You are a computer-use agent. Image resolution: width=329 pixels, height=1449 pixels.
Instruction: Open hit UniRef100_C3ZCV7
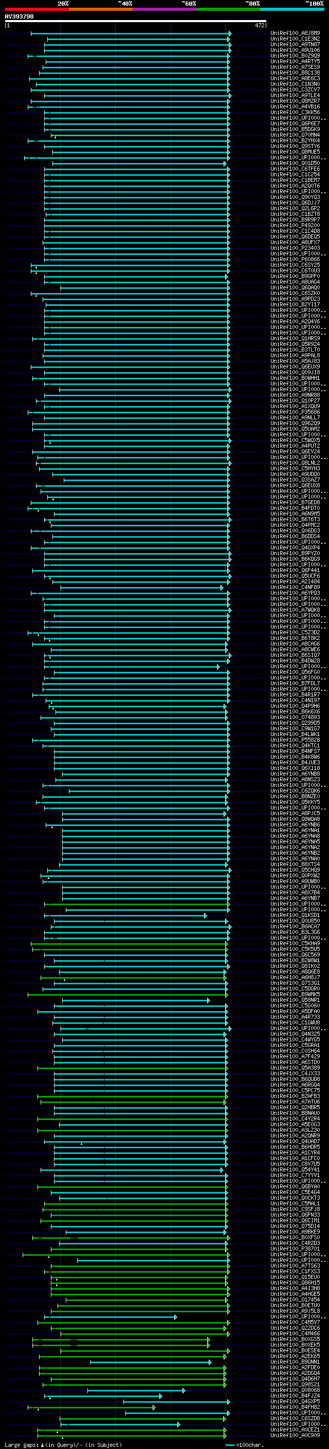[x=295, y=89]
